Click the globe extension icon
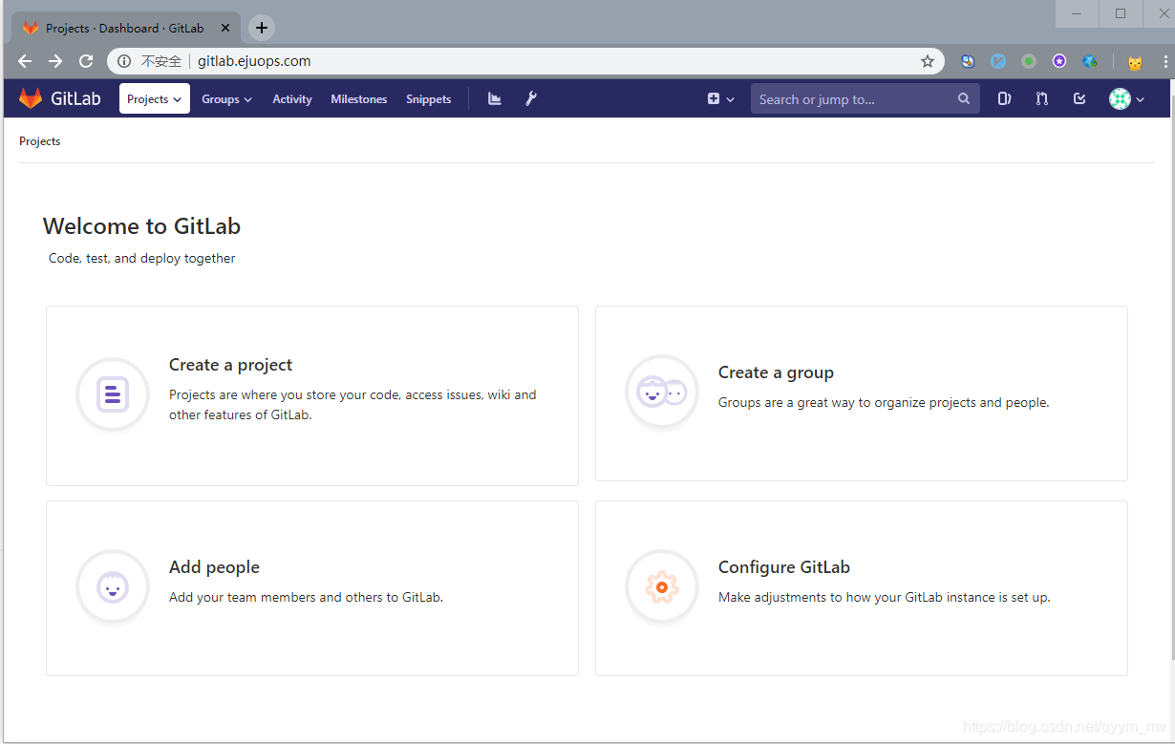Screen dimensions: 1175x744 (1090, 61)
